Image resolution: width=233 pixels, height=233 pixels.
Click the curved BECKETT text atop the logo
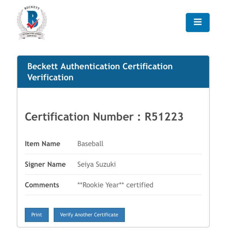[x=32, y=8]
